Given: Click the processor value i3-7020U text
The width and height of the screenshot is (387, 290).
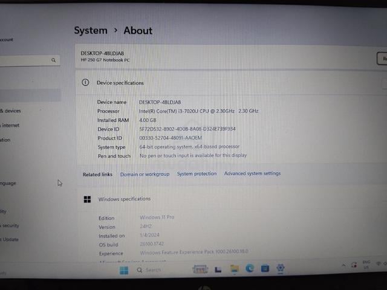Looking at the screenshot, I should click(x=198, y=111).
